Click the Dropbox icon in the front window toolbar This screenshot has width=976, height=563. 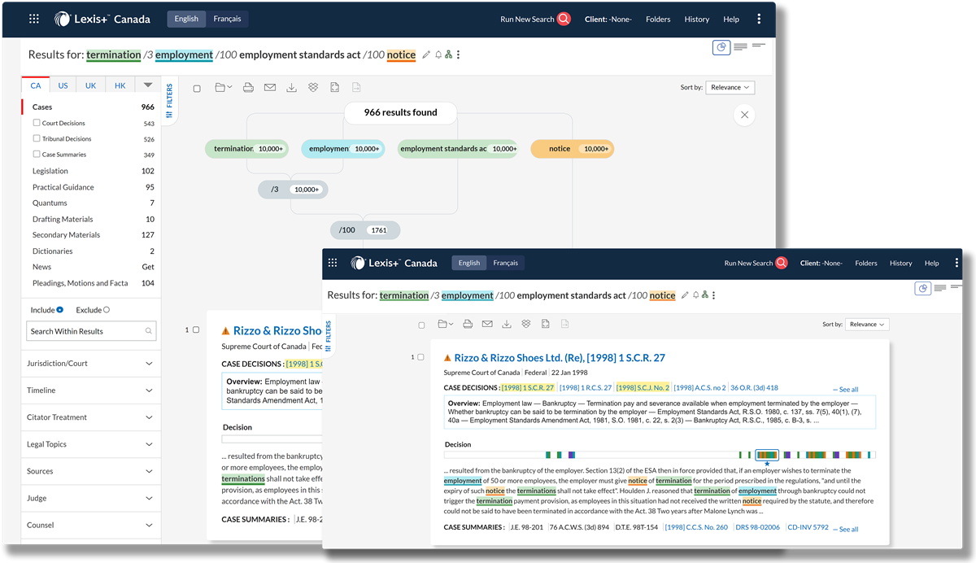click(525, 324)
